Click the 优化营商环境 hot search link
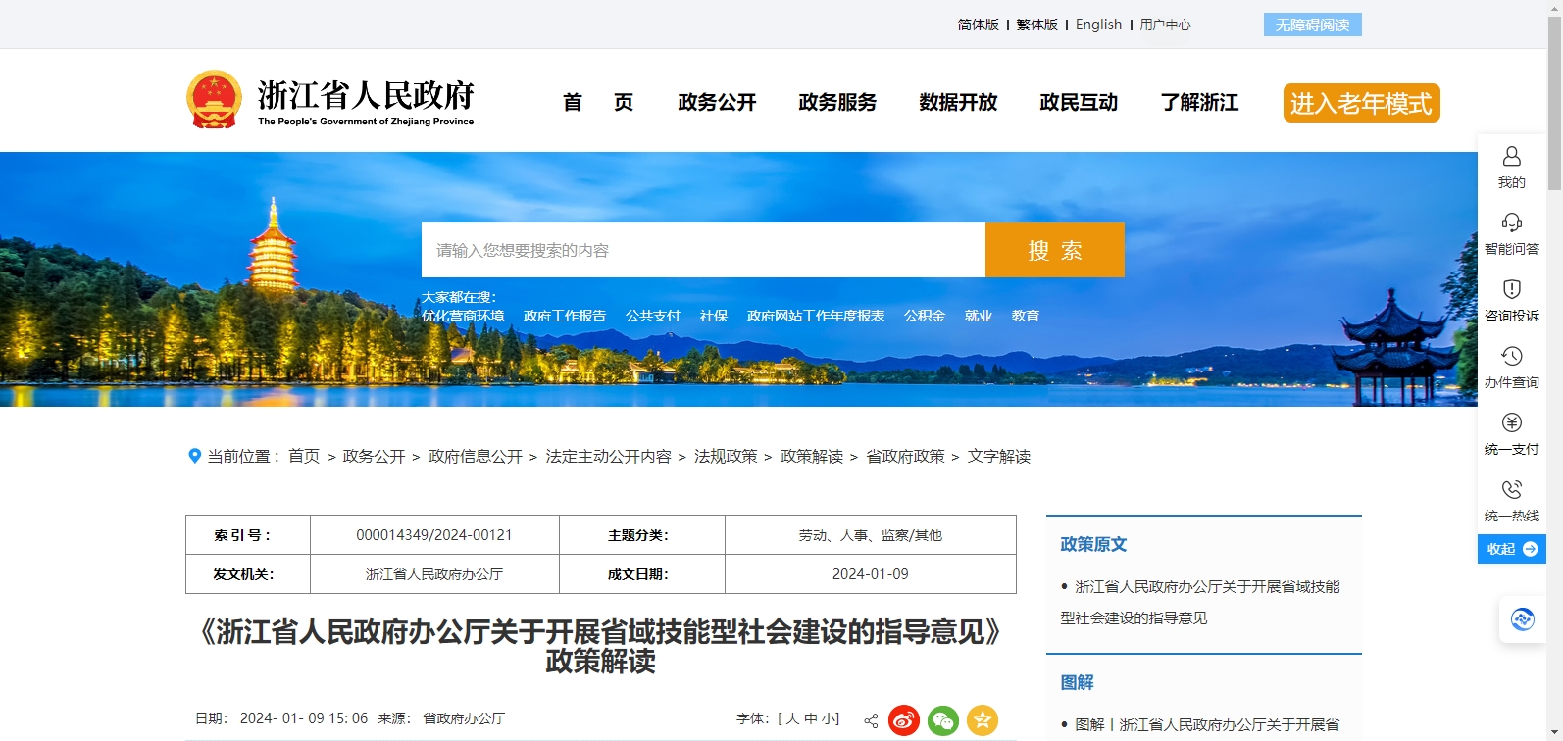 point(463,316)
